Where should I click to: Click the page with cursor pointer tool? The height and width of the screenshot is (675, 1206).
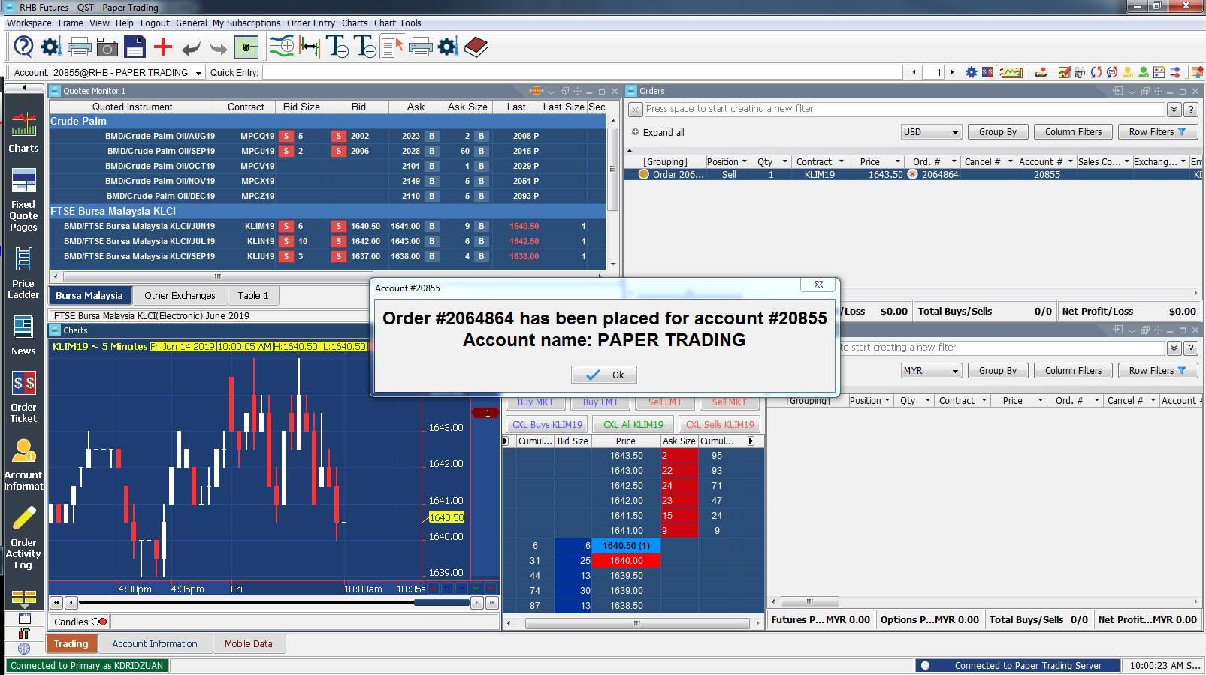(x=392, y=47)
